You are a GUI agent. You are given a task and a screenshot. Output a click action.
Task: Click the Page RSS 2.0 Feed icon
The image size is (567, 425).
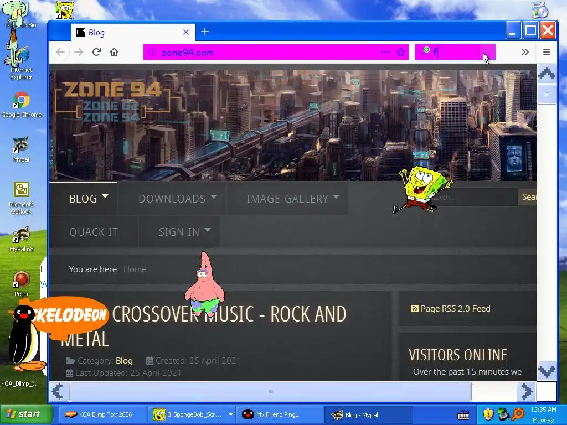[x=415, y=309]
